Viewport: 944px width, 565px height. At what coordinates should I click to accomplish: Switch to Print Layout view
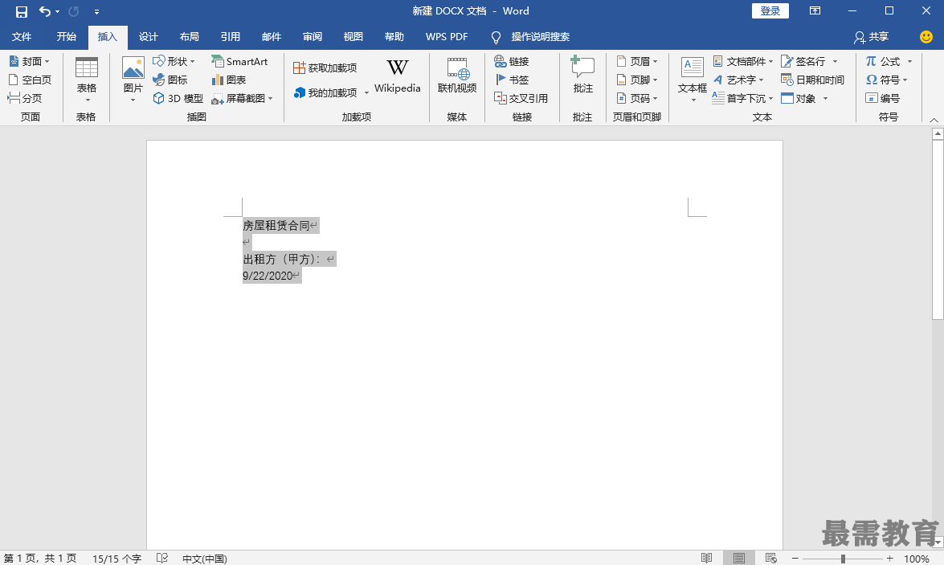739,559
